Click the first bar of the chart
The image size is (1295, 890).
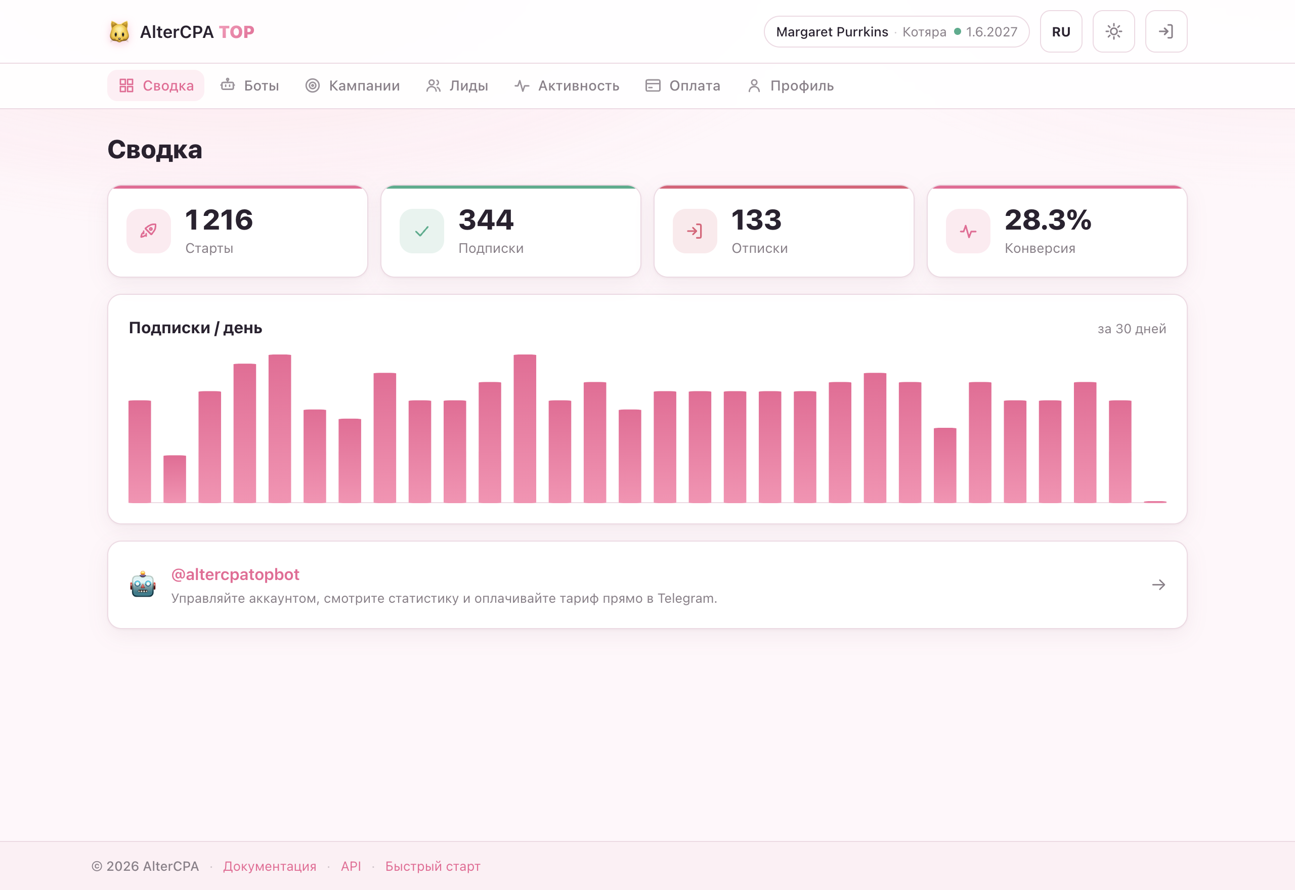tap(140, 452)
